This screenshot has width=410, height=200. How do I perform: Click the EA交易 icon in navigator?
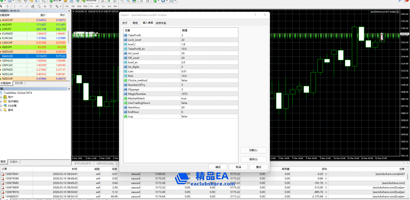click(x=6, y=106)
